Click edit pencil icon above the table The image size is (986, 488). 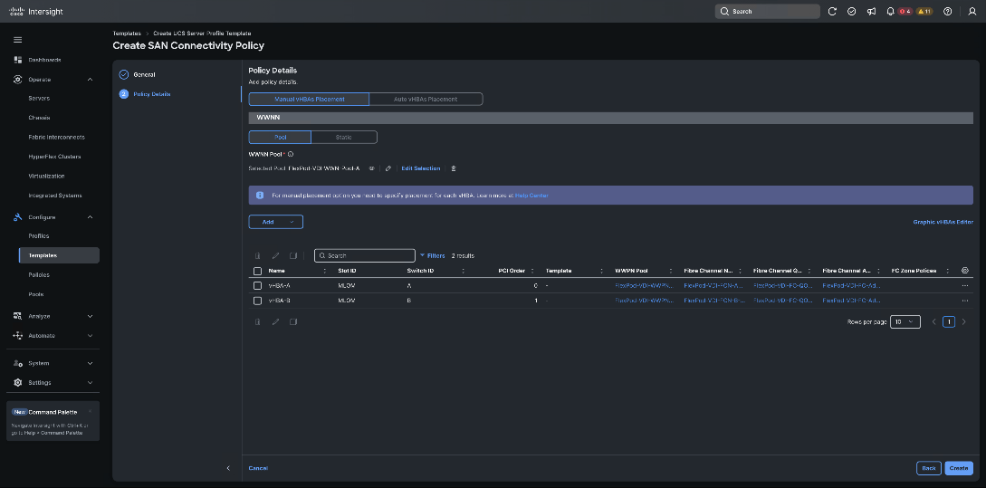point(275,256)
